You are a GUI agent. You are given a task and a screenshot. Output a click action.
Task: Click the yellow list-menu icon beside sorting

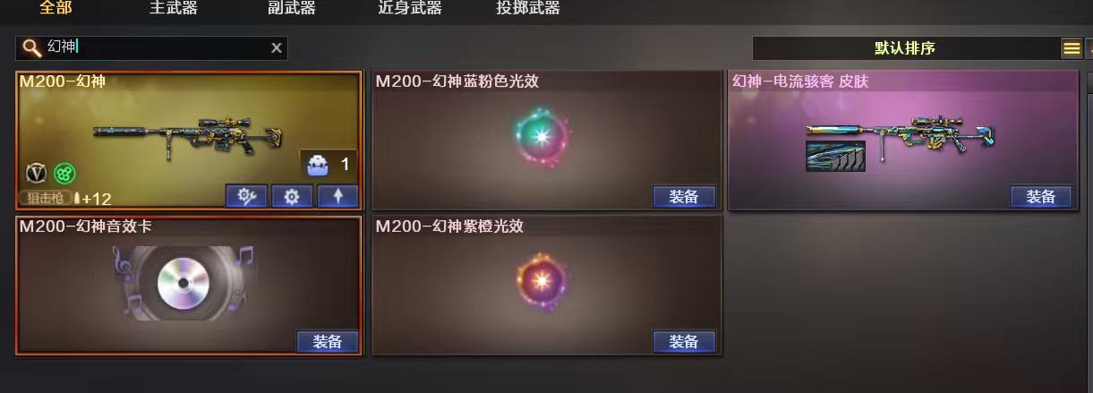tap(1072, 48)
